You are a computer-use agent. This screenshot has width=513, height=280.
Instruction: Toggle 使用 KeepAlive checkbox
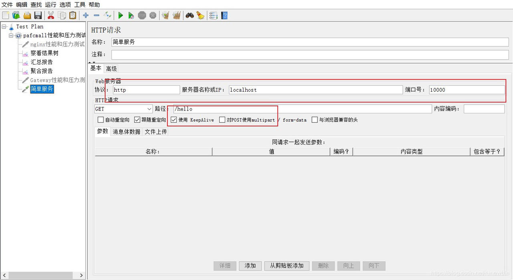pos(174,120)
